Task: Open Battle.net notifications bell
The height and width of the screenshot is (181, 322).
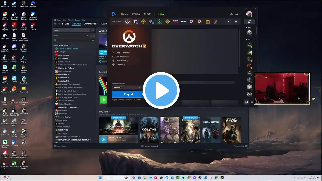Action: pyautogui.click(x=237, y=14)
